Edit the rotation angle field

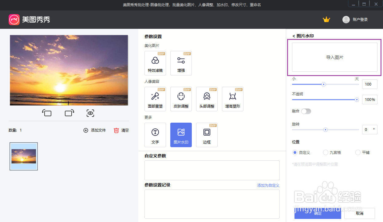tap(370, 130)
